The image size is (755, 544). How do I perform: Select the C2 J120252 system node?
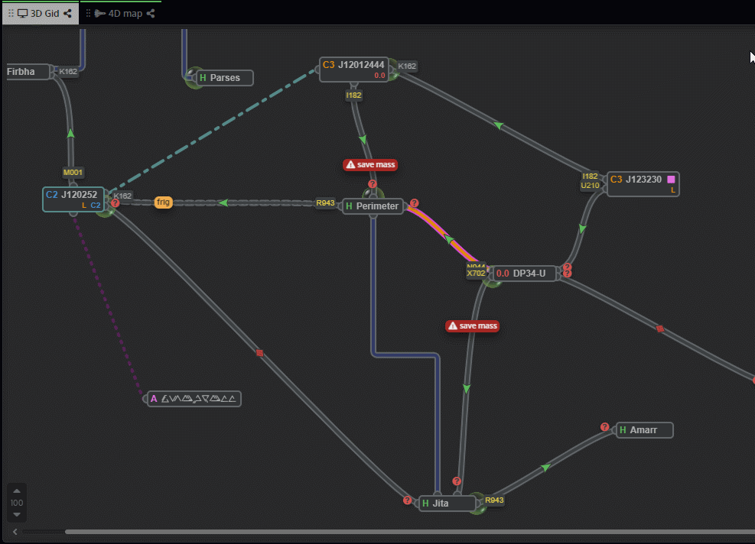coord(73,199)
